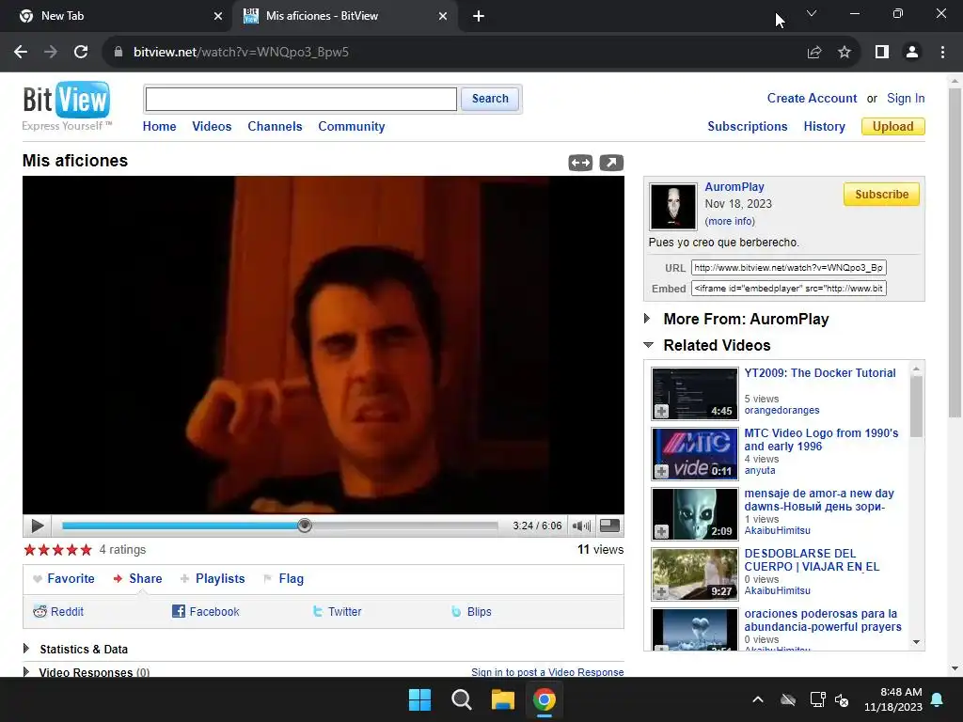Open the MTC Video Logo related video
The width and height of the screenshot is (963, 722).
pyautogui.click(x=821, y=440)
